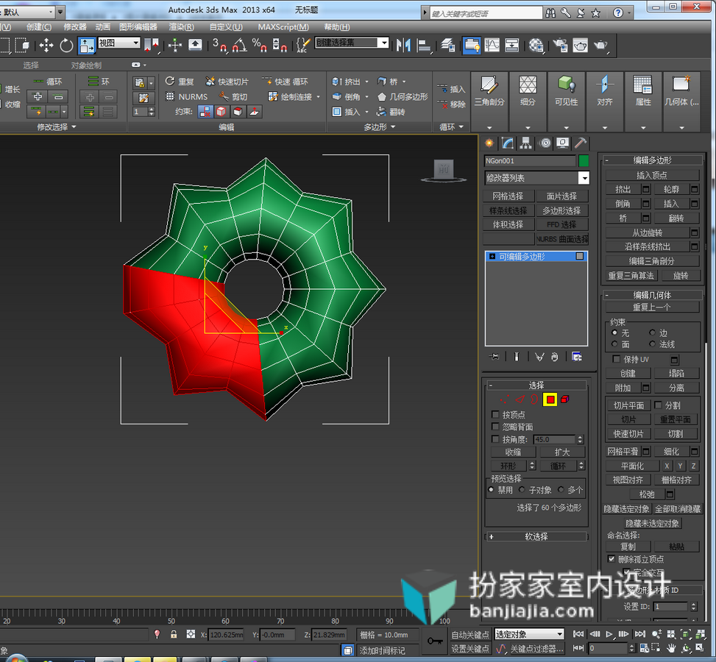The height and width of the screenshot is (662, 716).
Task: Click the 插入顶点 button
Action: tap(652, 175)
